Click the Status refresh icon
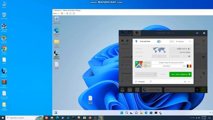Image resolution: width=213 pixels, height=120 pixels. (x=136, y=82)
